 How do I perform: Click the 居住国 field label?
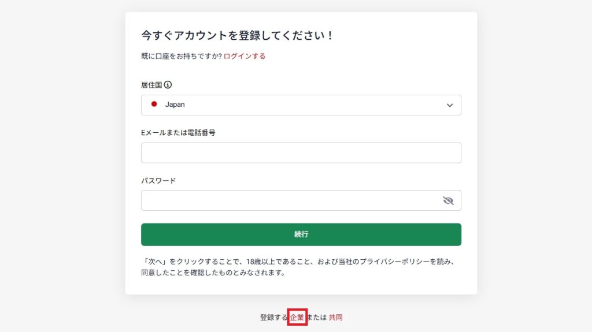click(x=151, y=85)
